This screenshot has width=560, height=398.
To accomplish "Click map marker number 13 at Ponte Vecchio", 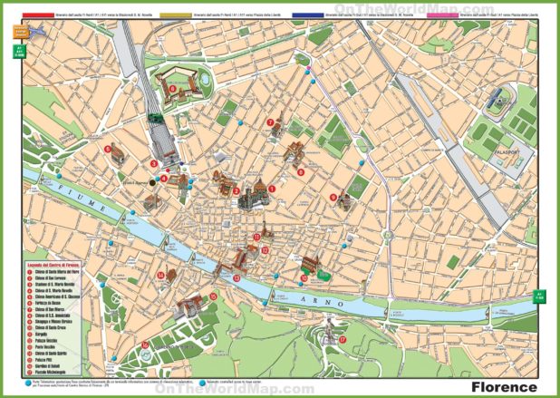I will pos(237,278).
